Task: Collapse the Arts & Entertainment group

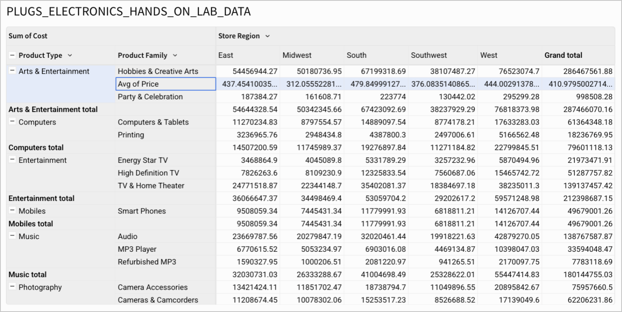Action: [12, 71]
